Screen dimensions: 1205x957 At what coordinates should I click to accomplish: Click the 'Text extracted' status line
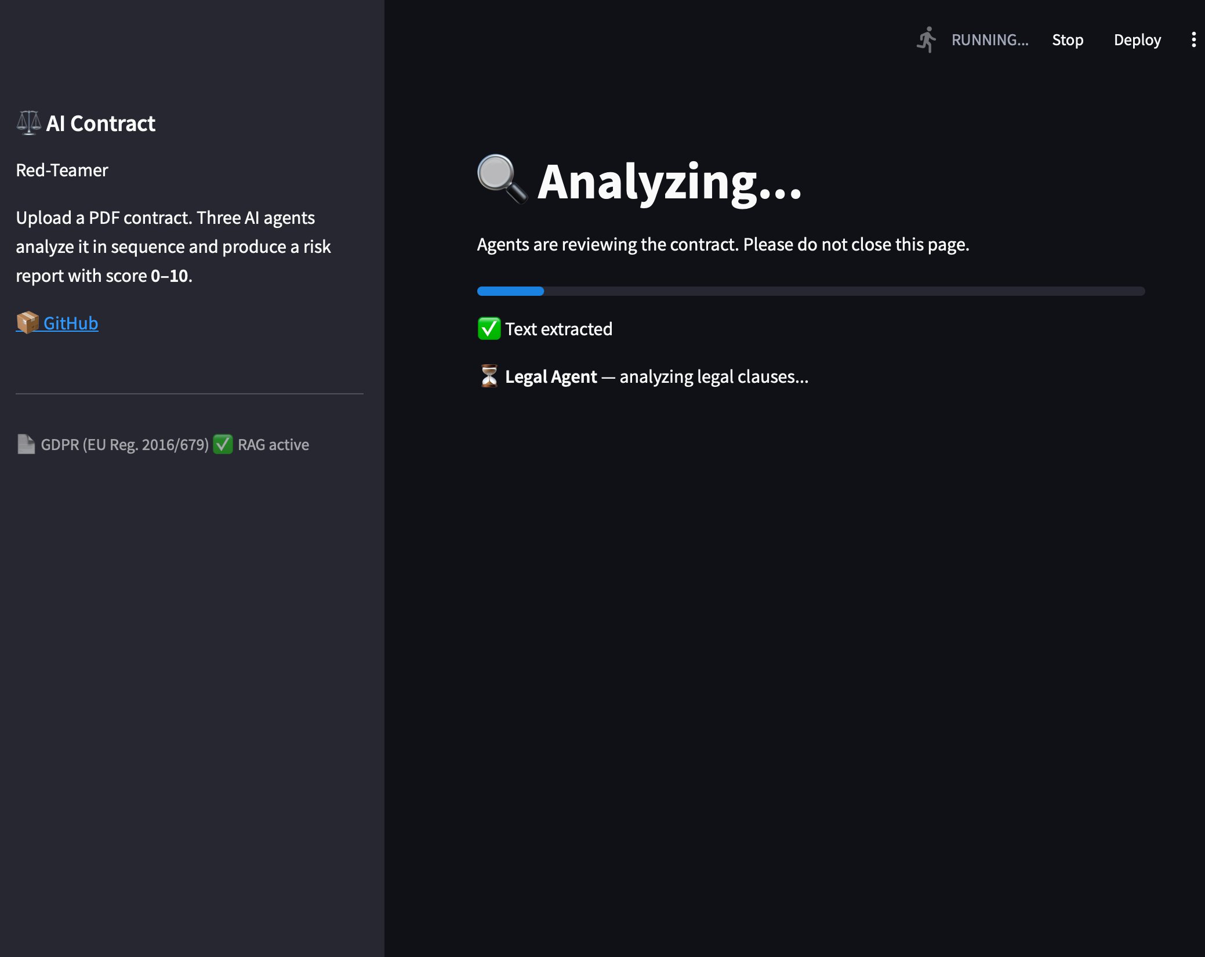558,329
